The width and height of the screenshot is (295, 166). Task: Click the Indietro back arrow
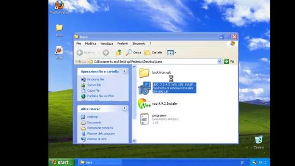80,53
